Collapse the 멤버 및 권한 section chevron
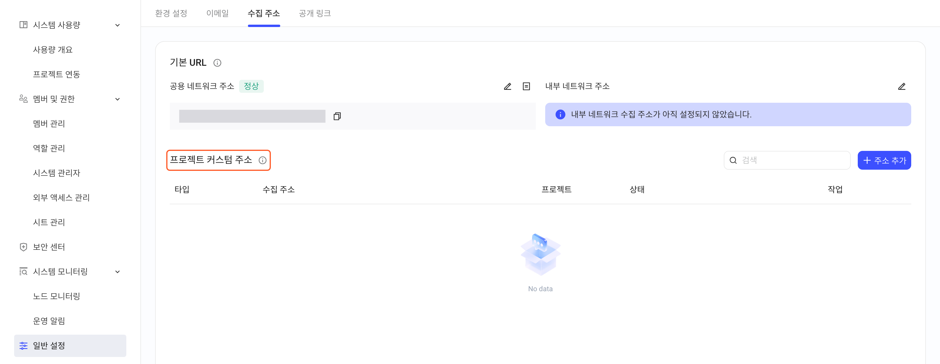Screen dimensions: 940x364 coord(117,99)
